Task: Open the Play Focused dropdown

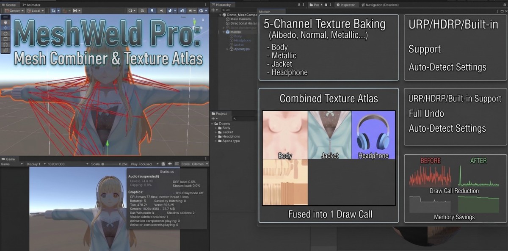Action: click(145, 164)
